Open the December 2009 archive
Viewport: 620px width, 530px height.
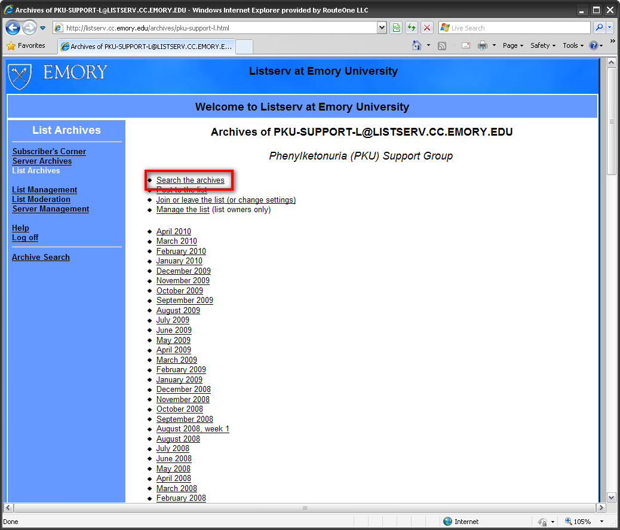click(x=183, y=271)
